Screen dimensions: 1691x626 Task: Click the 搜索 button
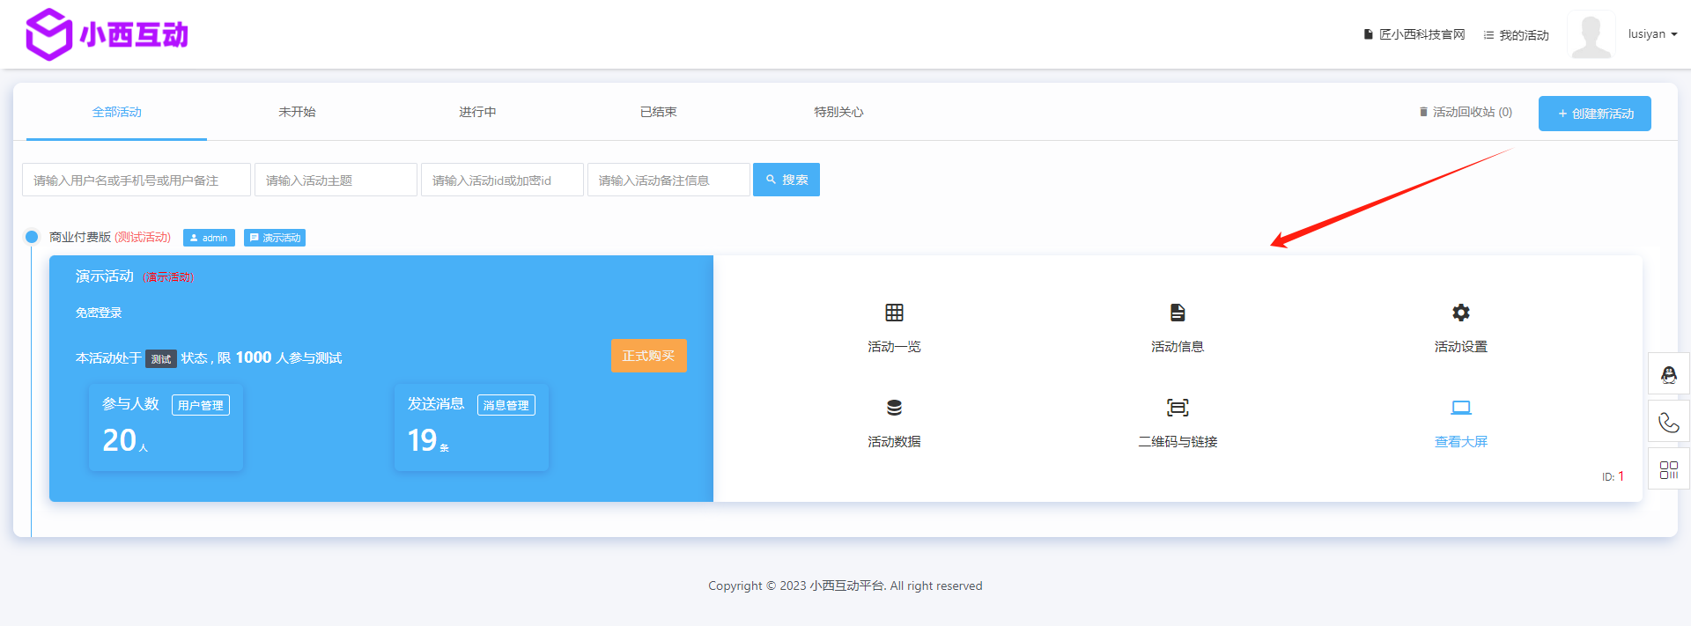click(786, 180)
